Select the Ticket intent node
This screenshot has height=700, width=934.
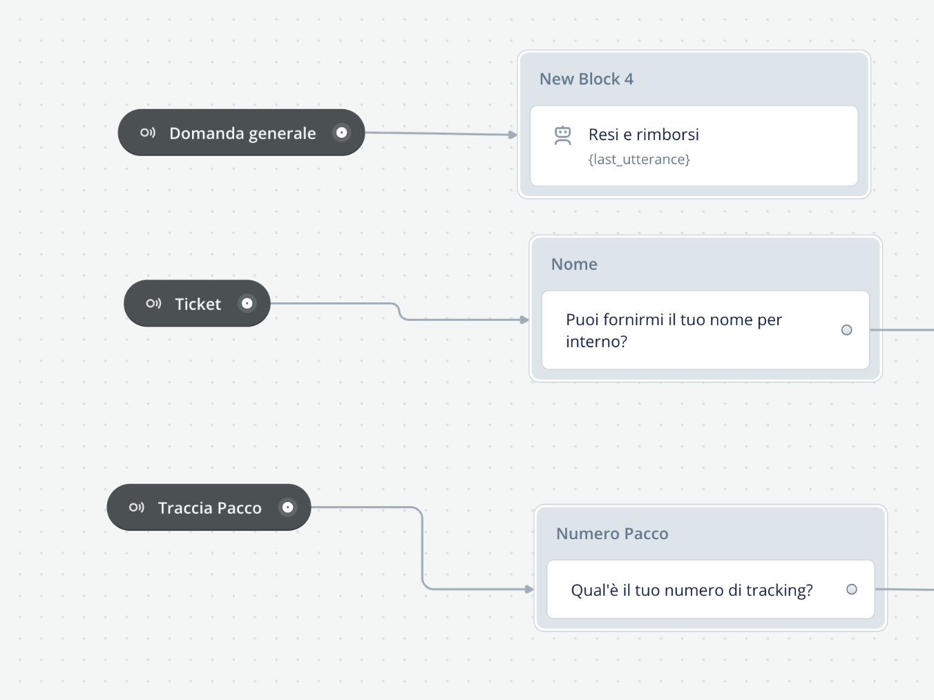[x=197, y=303]
